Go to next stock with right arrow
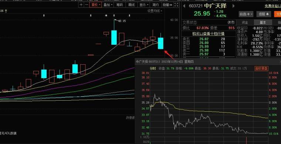 pos(233,6)
